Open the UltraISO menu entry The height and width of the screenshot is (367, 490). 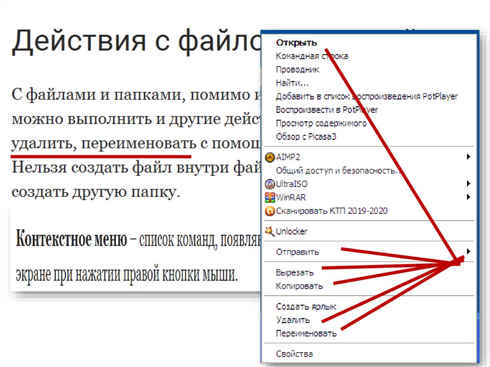291,184
